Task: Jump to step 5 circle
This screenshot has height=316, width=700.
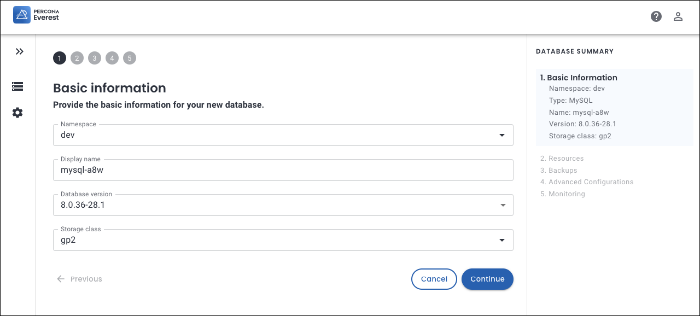Action: point(130,58)
